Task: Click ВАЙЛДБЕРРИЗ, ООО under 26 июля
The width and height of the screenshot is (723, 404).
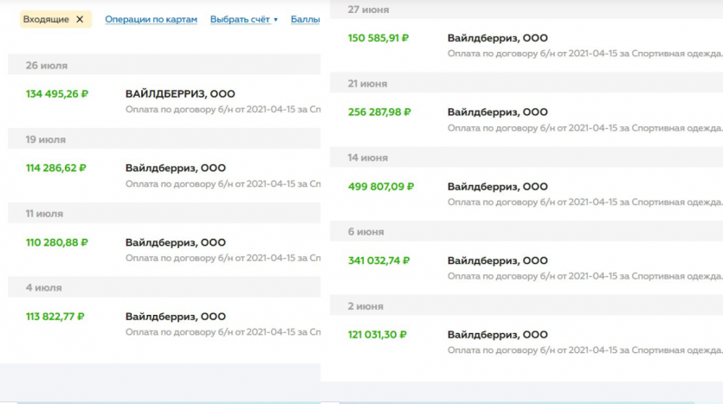Action: 179,94
